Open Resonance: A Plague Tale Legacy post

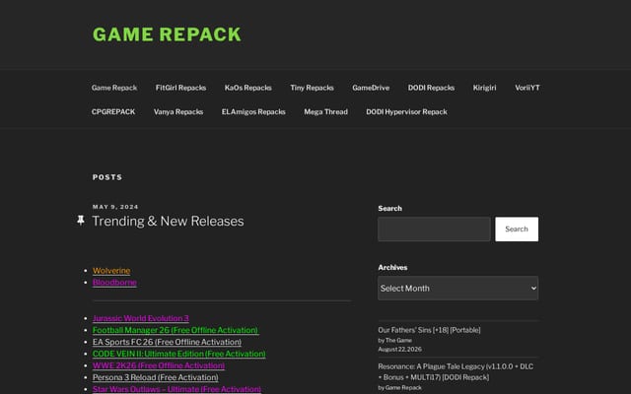456,372
